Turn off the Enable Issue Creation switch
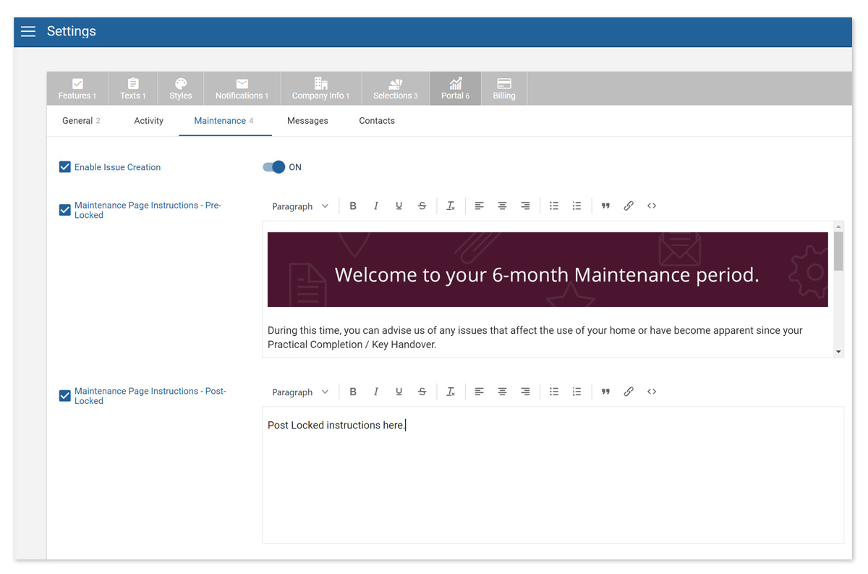 [x=274, y=167]
